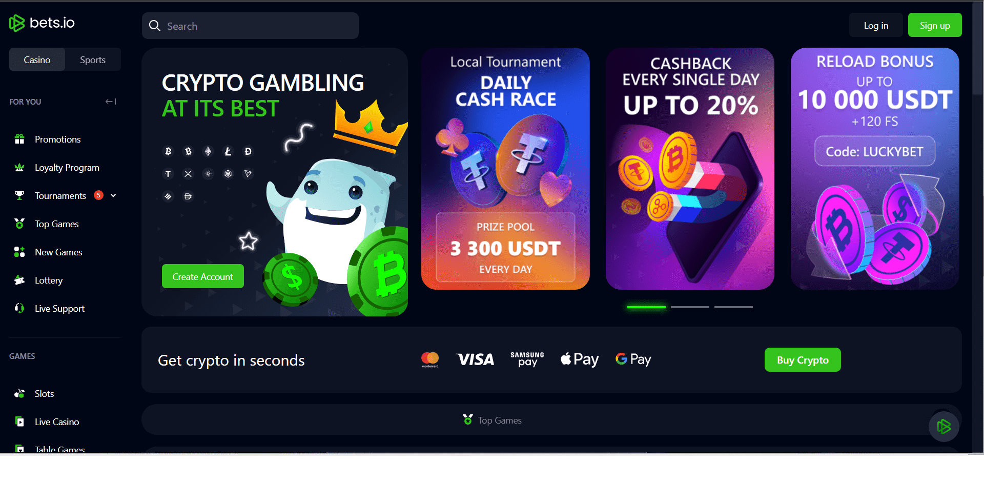Expand the Tournaments submenu chevron

pos(113,195)
